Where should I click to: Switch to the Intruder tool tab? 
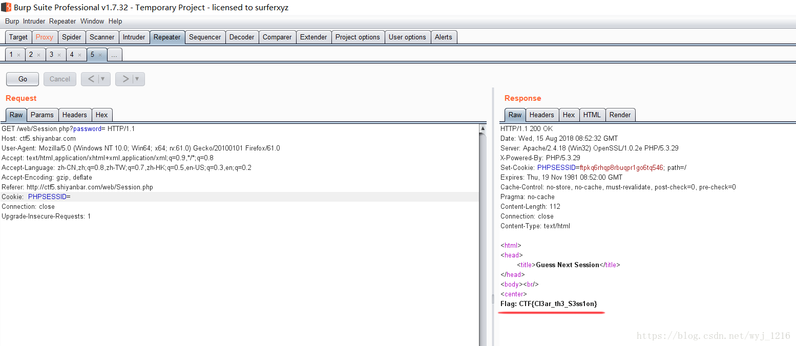click(134, 37)
